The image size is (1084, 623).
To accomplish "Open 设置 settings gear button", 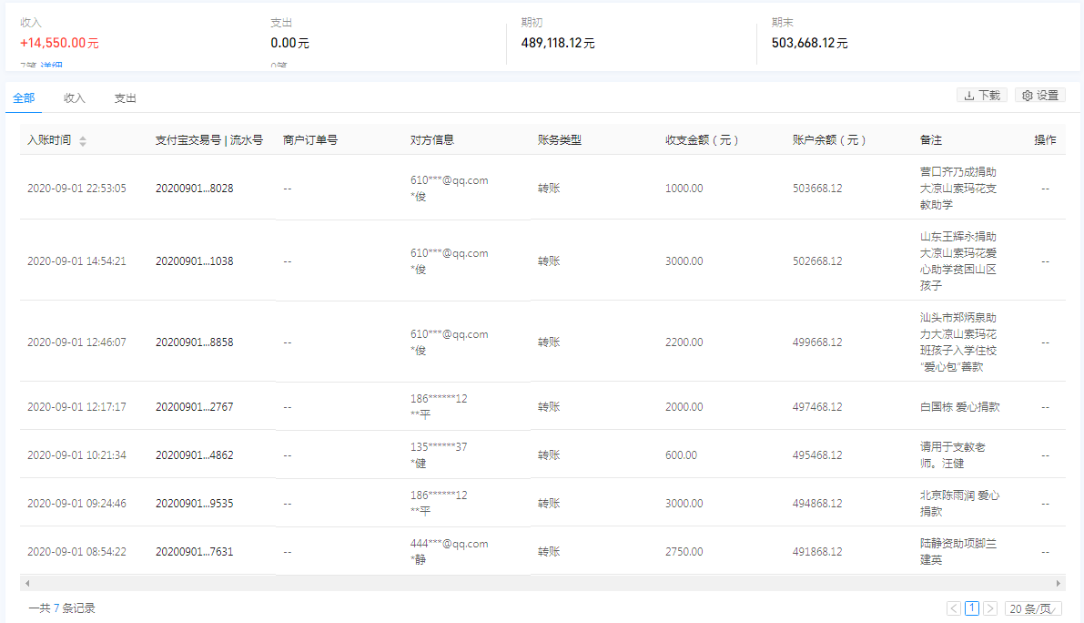I will [x=1039, y=96].
